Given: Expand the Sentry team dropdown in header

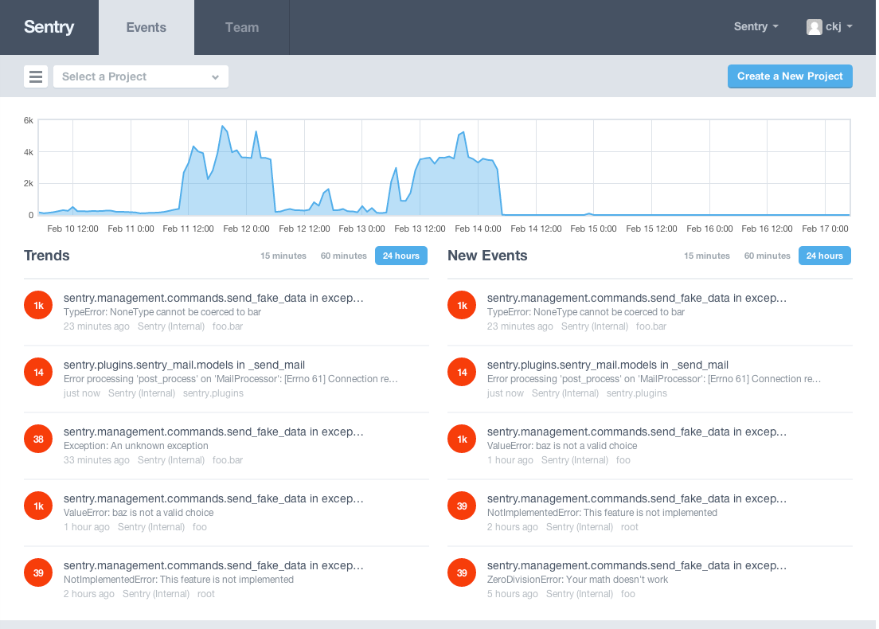Looking at the screenshot, I should [x=756, y=27].
